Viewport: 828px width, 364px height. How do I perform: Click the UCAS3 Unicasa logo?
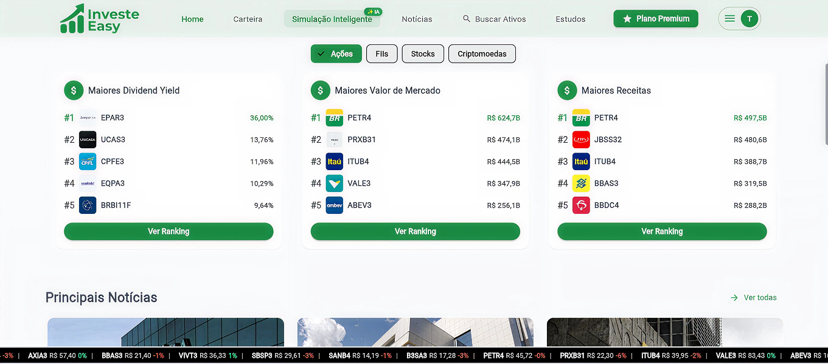click(88, 140)
